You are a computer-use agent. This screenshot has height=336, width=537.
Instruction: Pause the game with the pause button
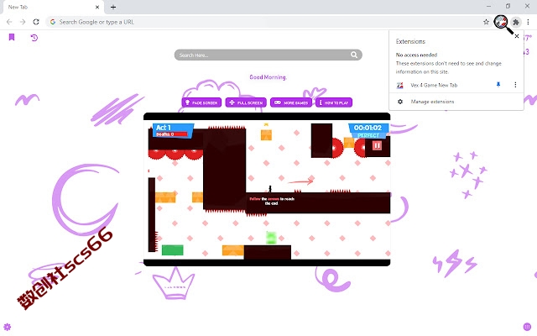click(x=377, y=145)
